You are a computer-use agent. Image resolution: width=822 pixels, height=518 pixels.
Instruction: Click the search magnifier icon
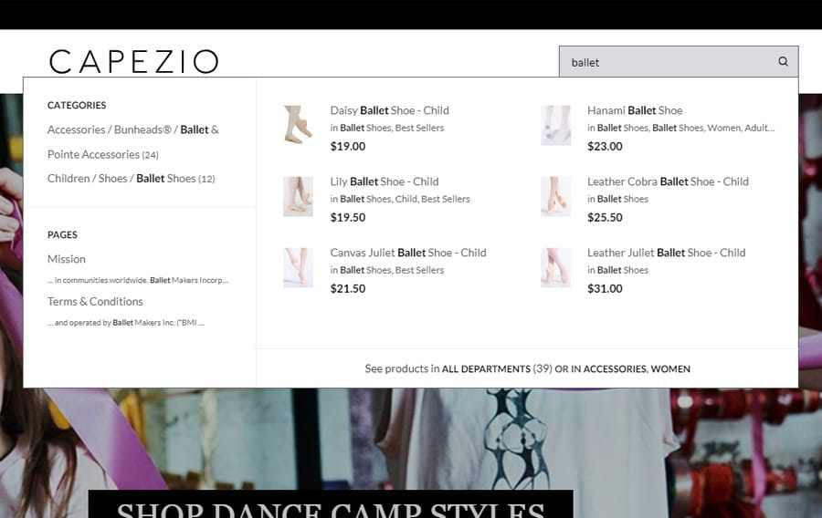783,62
